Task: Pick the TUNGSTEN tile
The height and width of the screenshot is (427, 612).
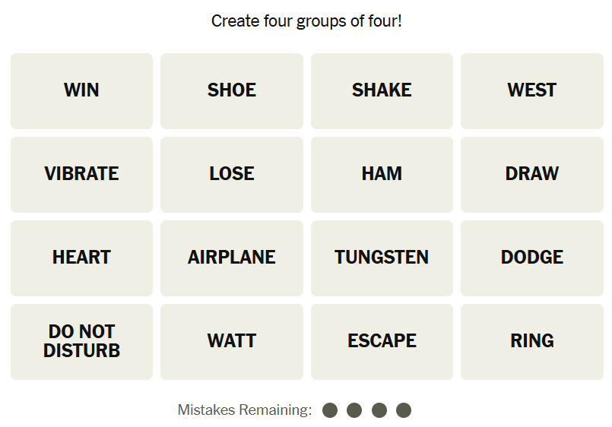Action: [382, 258]
